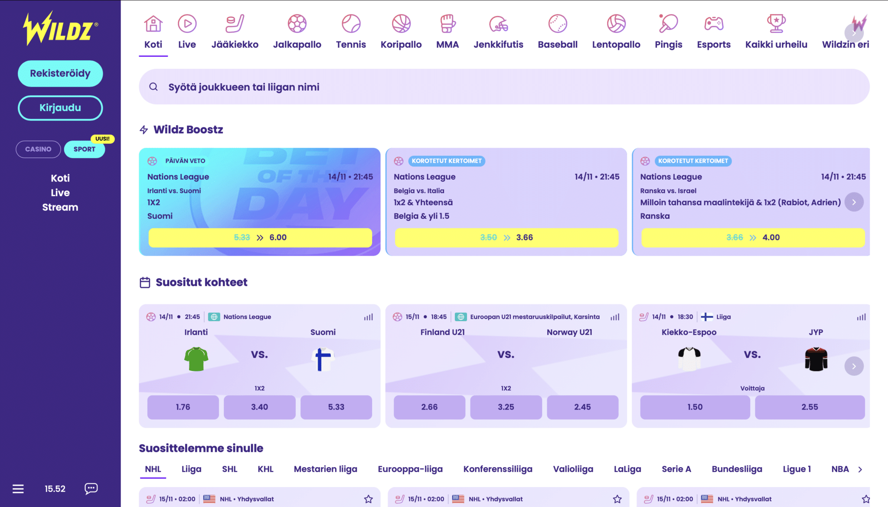The height and width of the screenshot is (507, 888).
Task: Click the Wildz logo
Action: click(60, 28)
